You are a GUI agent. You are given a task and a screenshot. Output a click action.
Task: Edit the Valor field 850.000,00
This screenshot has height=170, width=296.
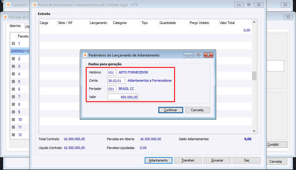(123, 97)
